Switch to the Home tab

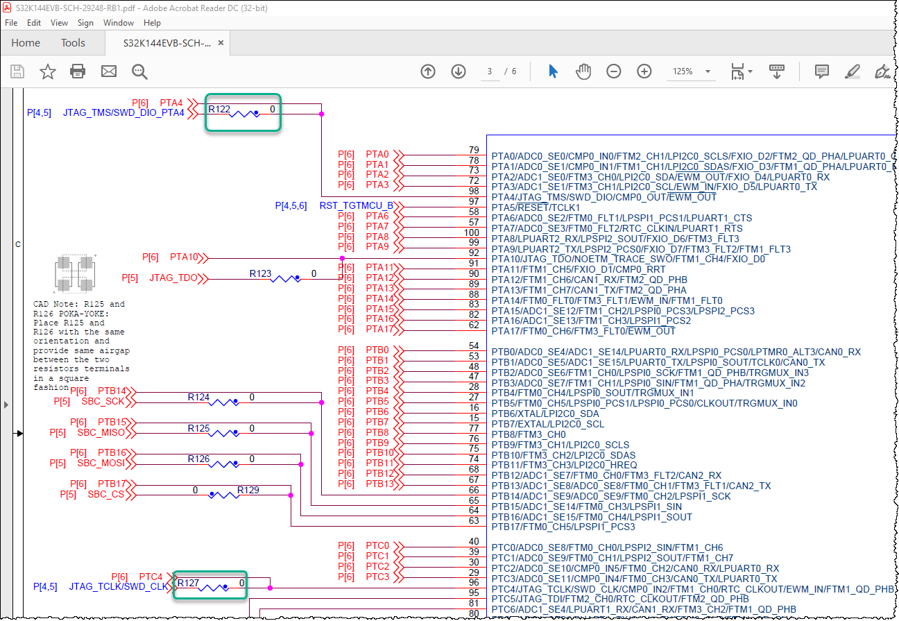26,43
